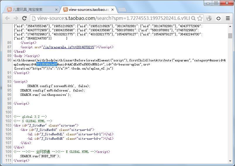Reload the view-source page

(x=24, y=18)
